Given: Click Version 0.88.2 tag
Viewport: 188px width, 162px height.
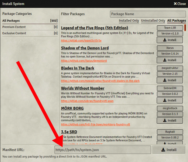Looking at the screenshot, I should pyautogui.click(x=170, y=138).
